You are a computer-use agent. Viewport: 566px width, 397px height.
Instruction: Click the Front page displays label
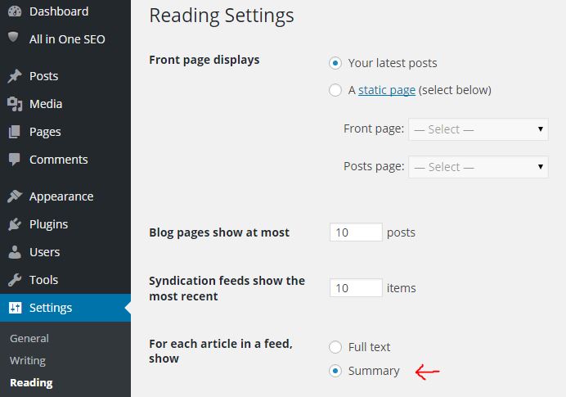coord(204,60)
